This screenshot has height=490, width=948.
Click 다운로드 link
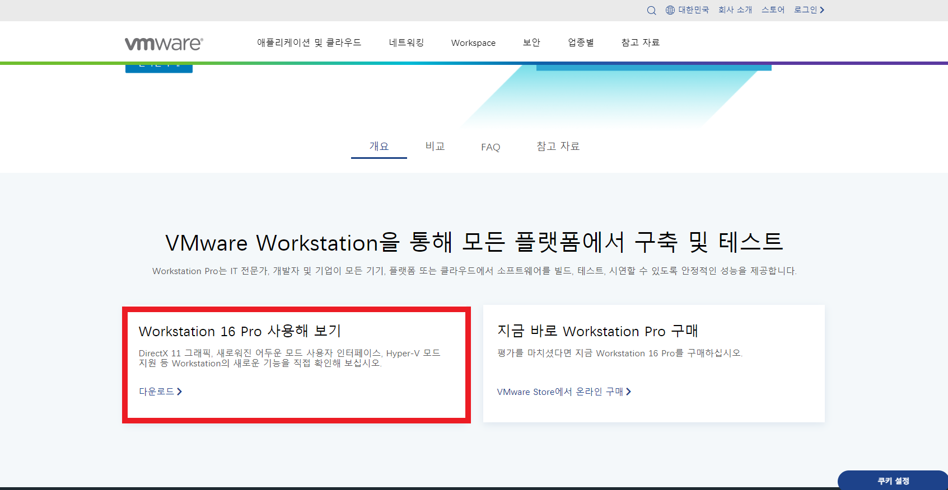tap(157, 392)
